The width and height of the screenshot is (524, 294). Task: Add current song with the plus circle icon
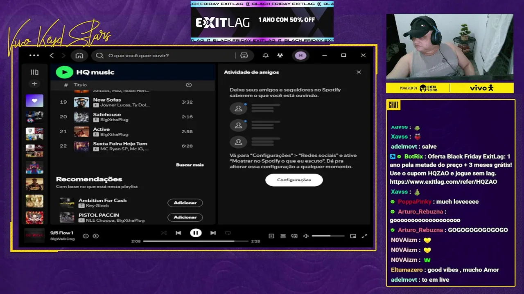coord(96,236)
